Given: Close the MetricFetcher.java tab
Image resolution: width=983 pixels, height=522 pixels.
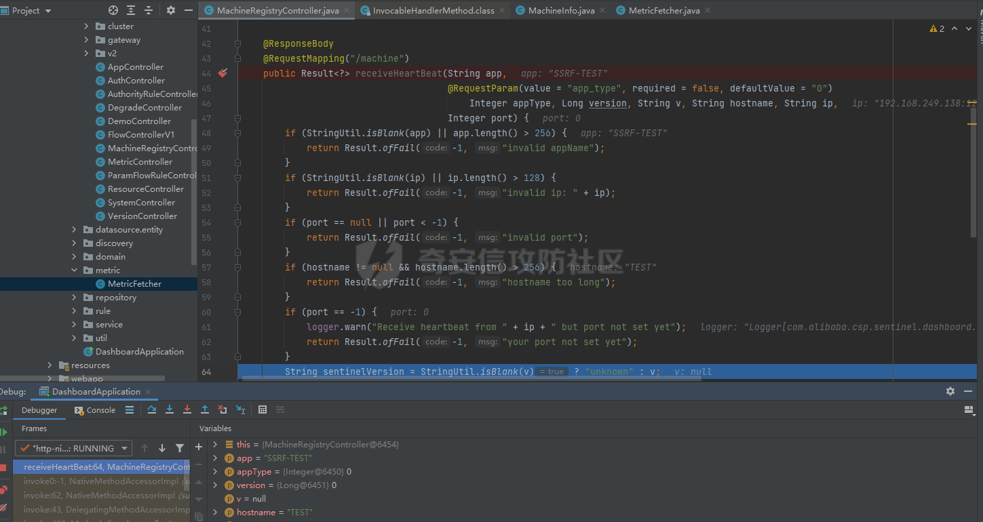Looking at the screenshot, I should click(708, 11).
